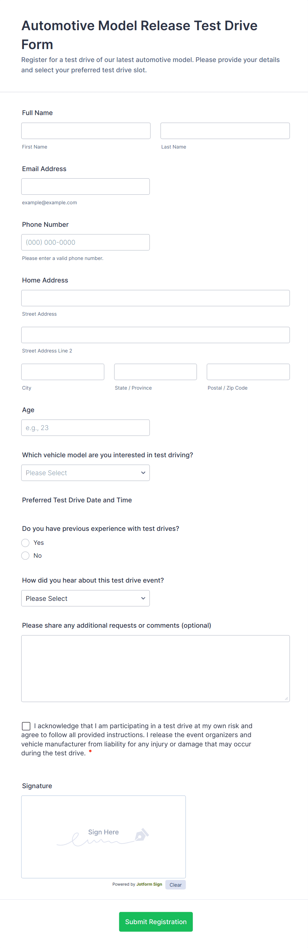Viewport: 308px width, 948px height.
Task: Select No for previous test drive experience
Action: pyautogui.click(x=26, y=556)
